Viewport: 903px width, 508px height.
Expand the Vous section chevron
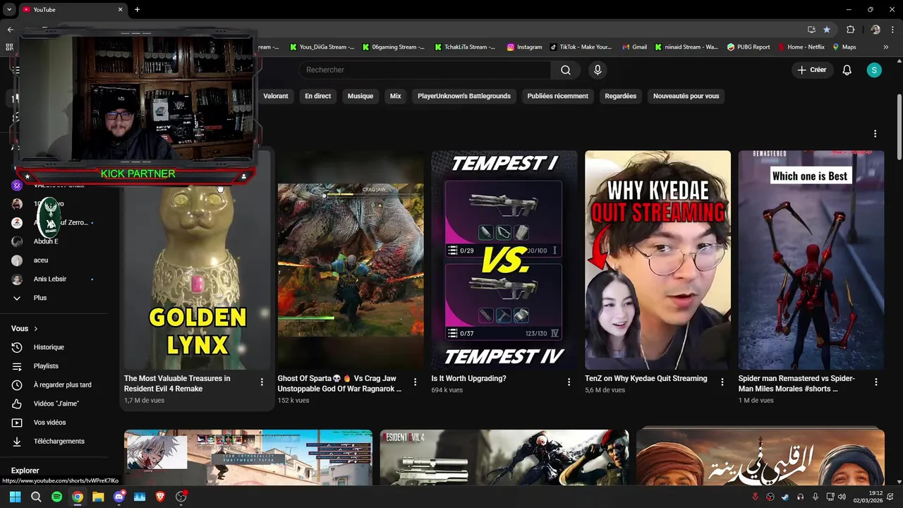(x=36, y=329)
